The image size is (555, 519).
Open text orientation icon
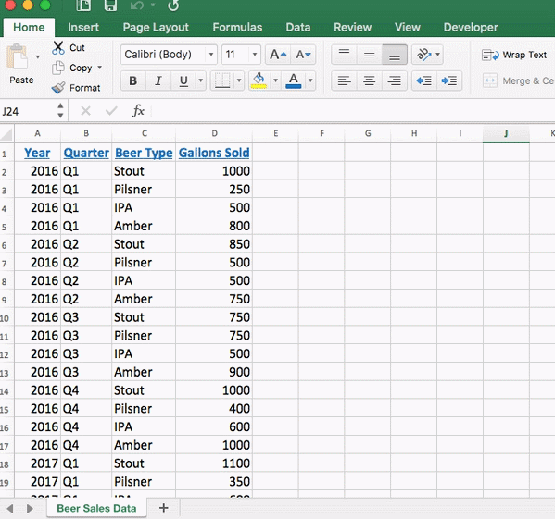tap(423, 55)
